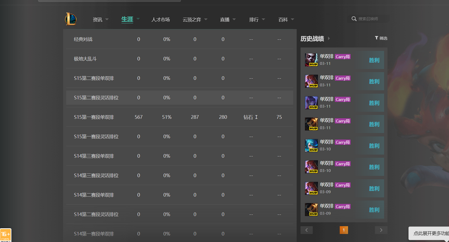
Task: Open 胜利 result of first 03-10 match
Action: click(x=374, y=146)
